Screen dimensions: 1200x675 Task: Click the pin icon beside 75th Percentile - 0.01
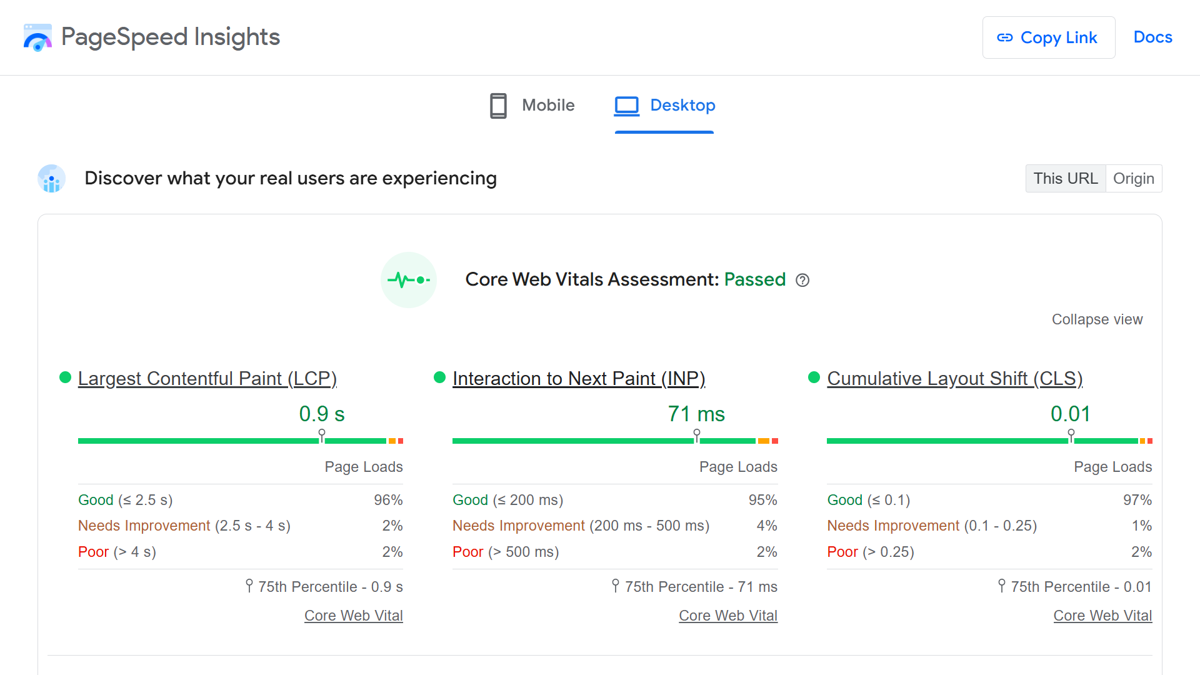tap(1001, 586)
